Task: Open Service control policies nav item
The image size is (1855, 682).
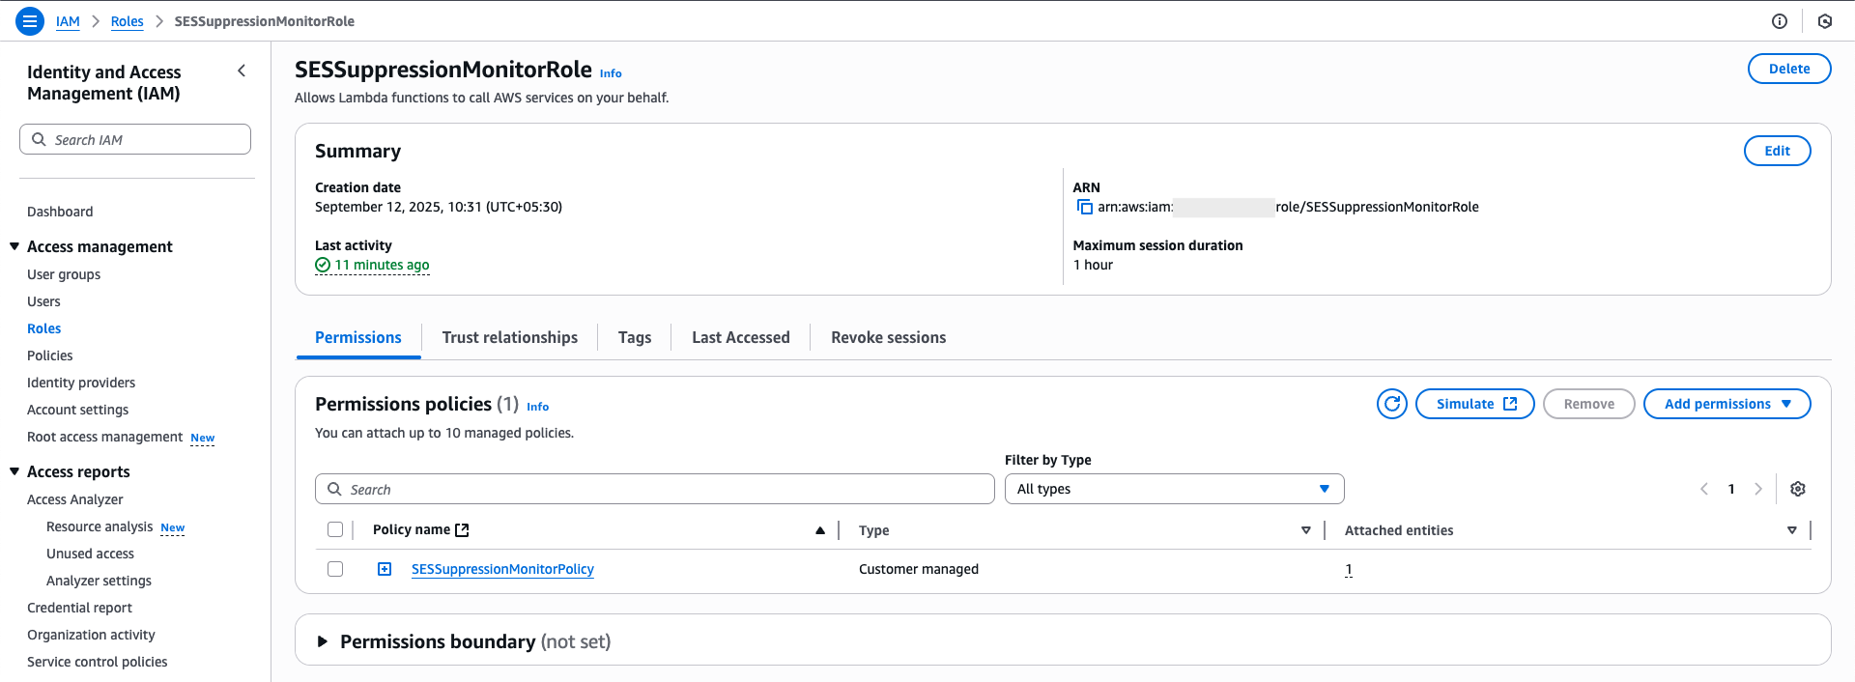Action: tap(97, 662)
